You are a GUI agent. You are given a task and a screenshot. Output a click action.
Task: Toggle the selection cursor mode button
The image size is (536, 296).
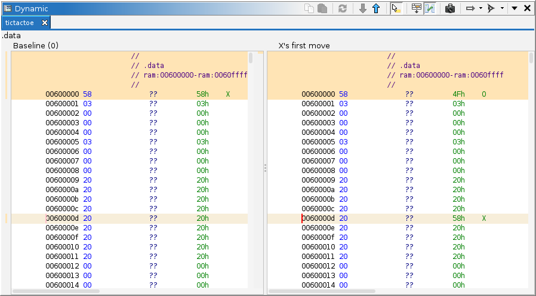point(395,8)
